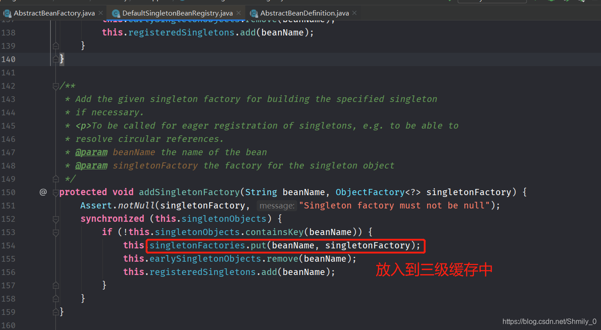Collapse the if block at line 153

click(55, 232)
